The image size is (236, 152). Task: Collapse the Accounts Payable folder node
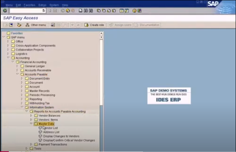[18, 74]
